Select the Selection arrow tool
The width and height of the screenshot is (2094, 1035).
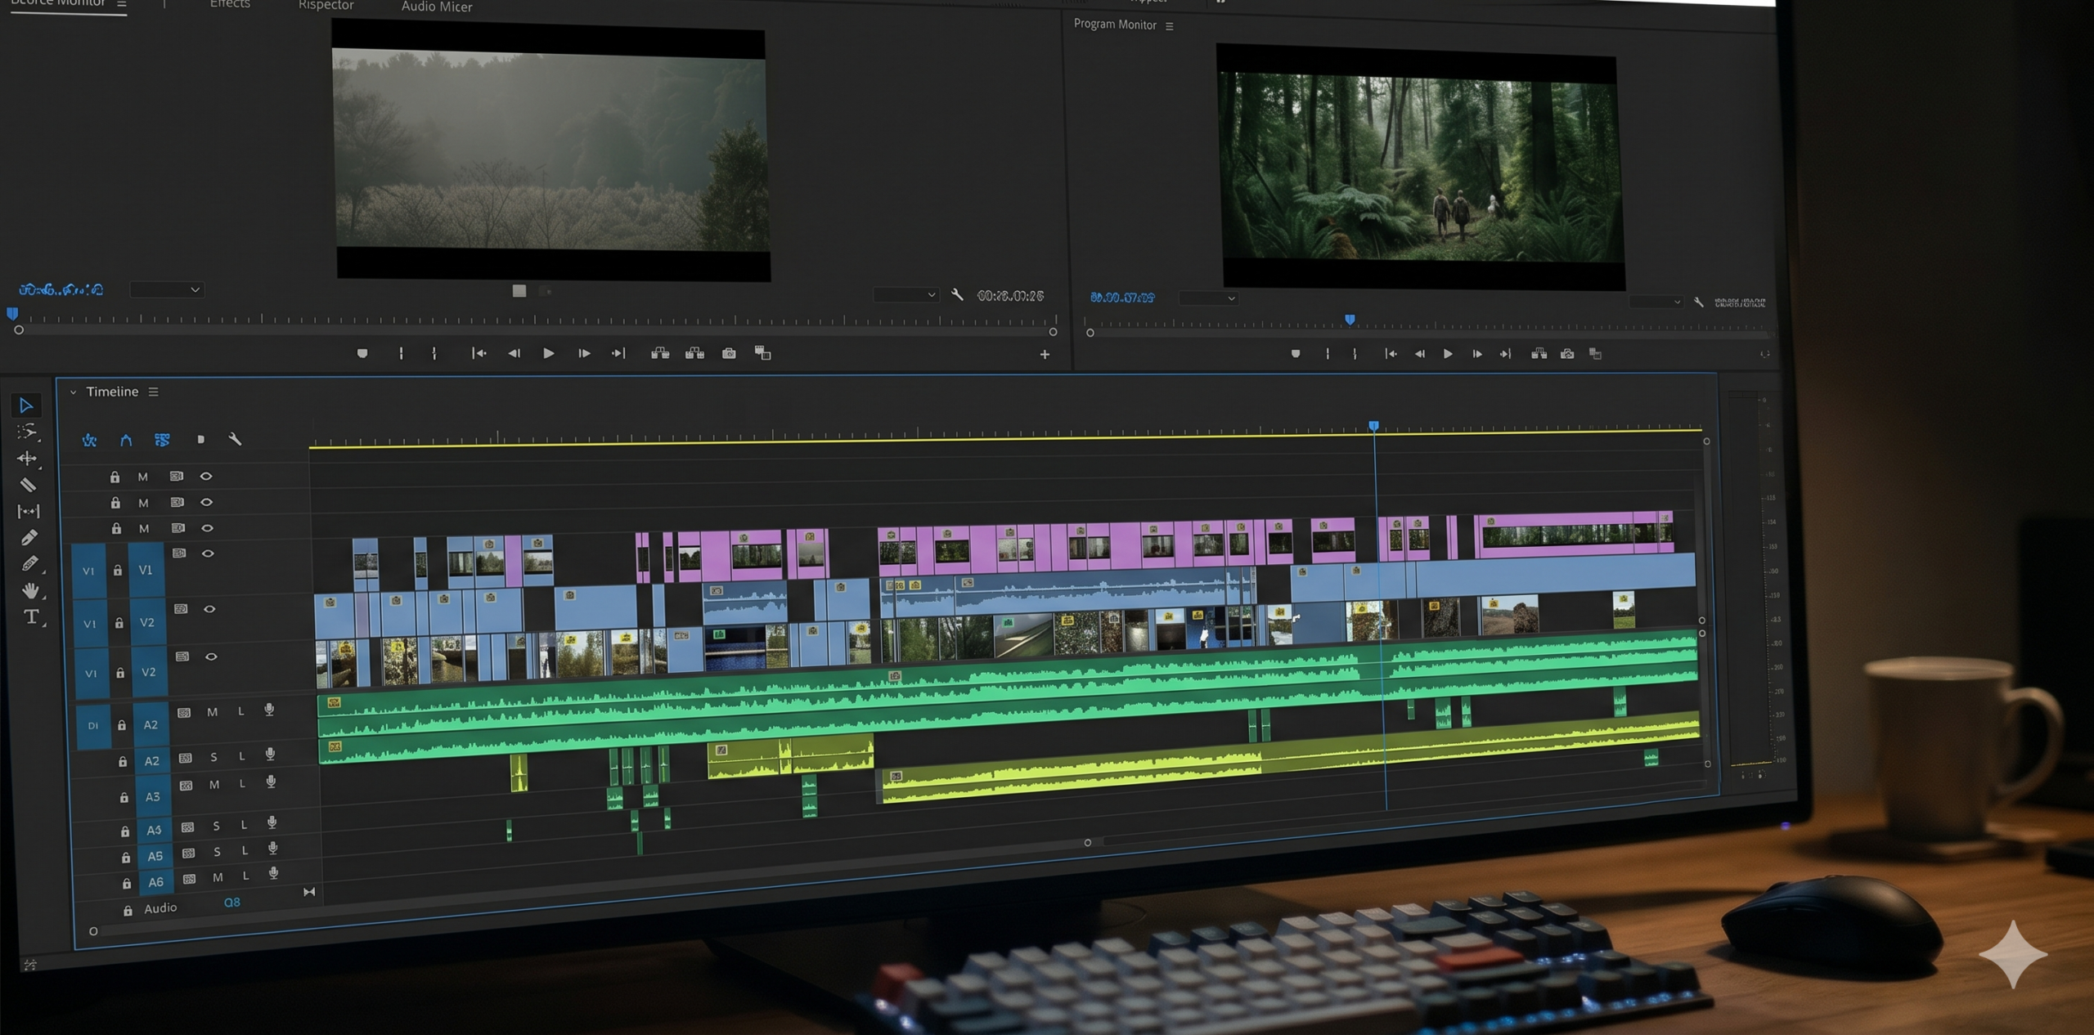click(x=26, y=405)
